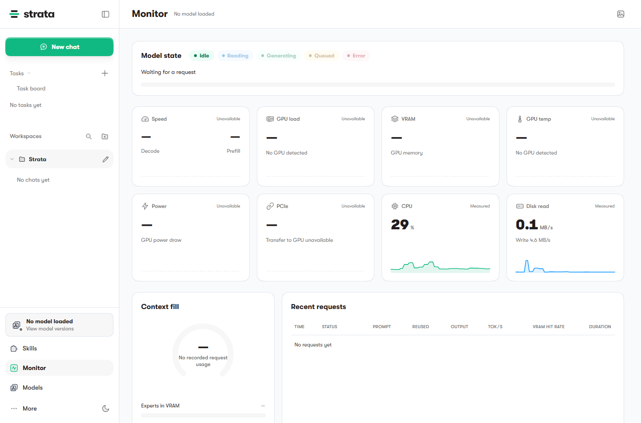The height and width of the screenshot is (423, 641).
Task: Click the Power lightning bolt icon
Action: [145, 206]
